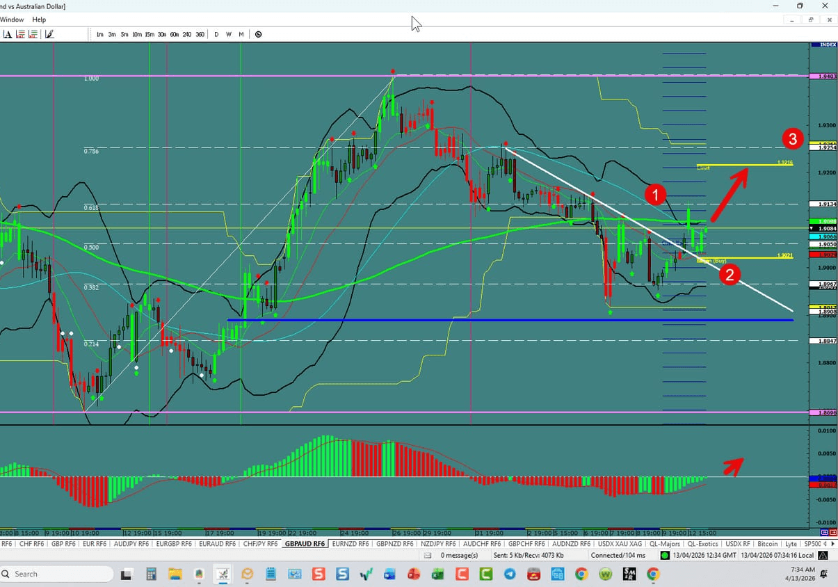
Task: Click the 1.9403 price label on axis
Action: [x=823, y=75]
